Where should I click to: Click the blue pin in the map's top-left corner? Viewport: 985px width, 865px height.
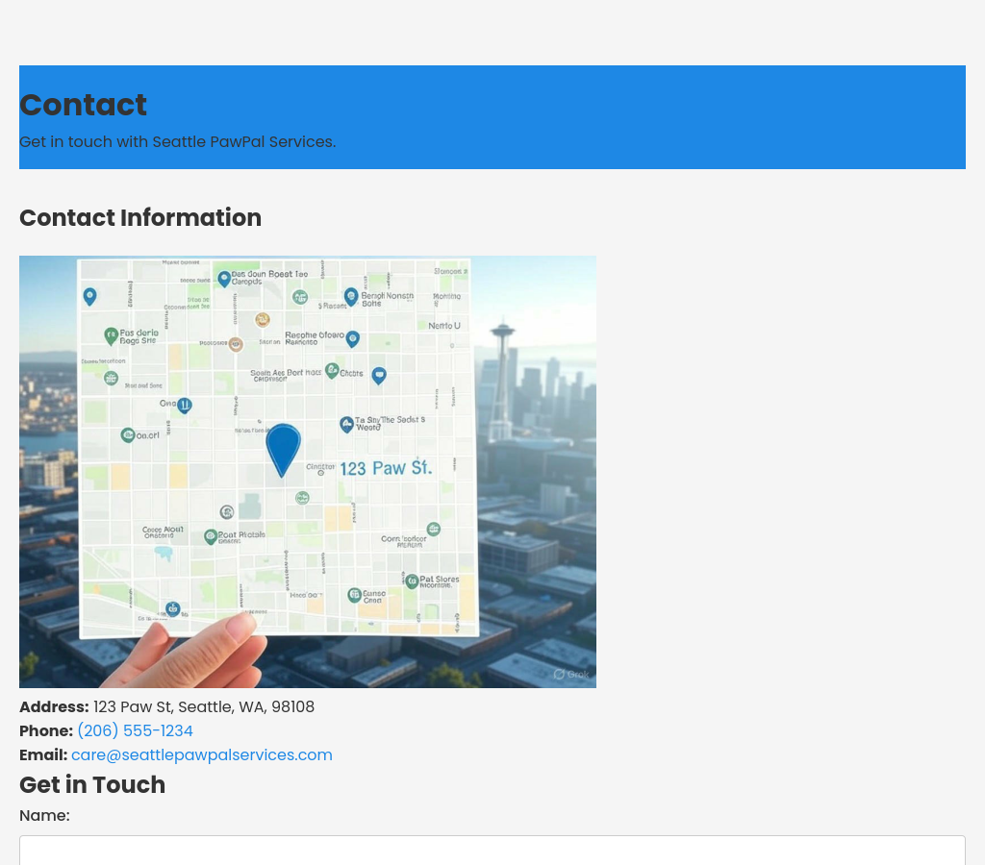coord(89,296)
